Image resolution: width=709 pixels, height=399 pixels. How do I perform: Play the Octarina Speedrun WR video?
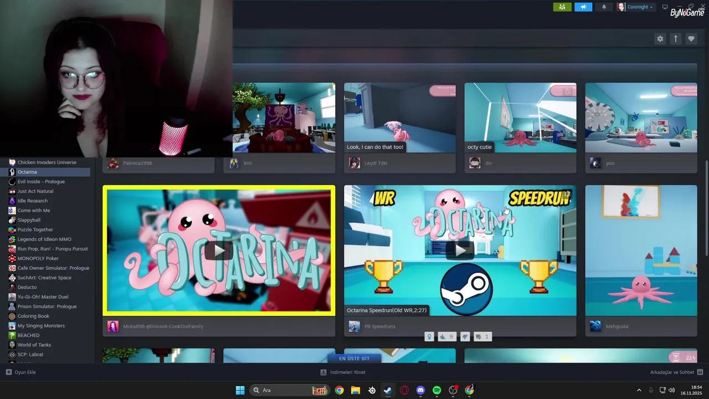click(460, 250)
